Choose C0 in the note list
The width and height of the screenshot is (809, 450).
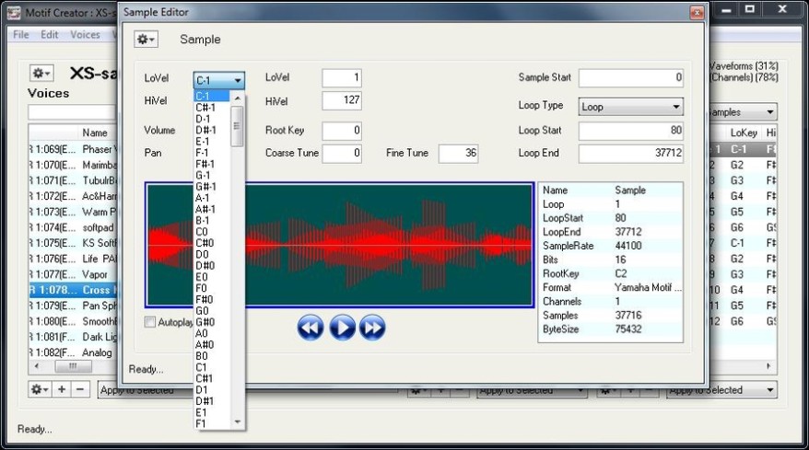click(212, 232)
